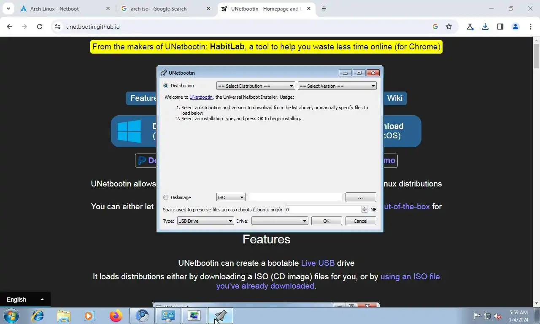This screenshot has height=324, width=540.
Task: Bookmark this page with star icon
Action: coord(449,27)
